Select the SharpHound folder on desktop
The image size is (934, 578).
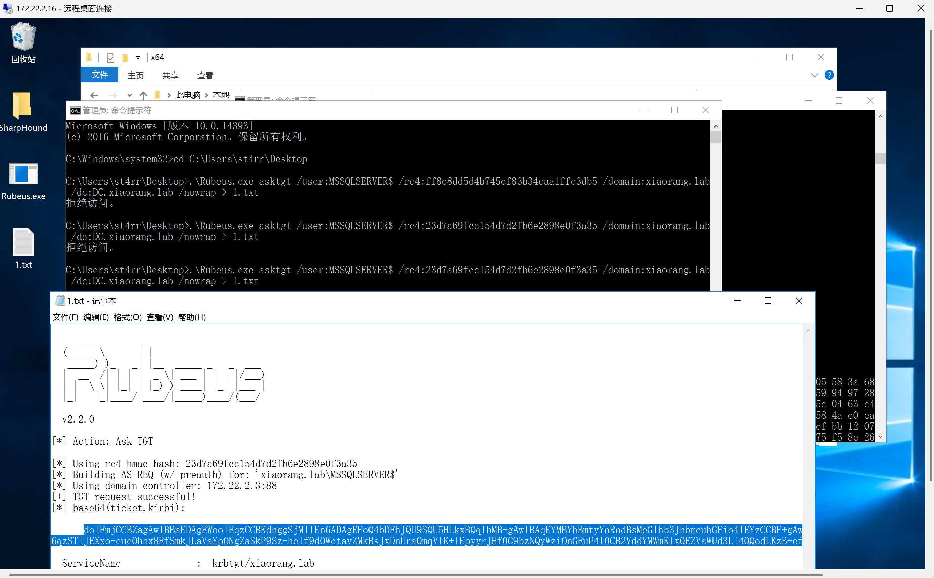[23, 112]
